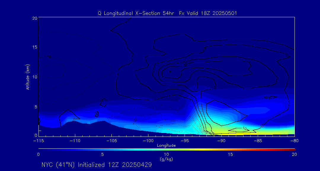Click the longitude tick label "-80"

point(295,141)
